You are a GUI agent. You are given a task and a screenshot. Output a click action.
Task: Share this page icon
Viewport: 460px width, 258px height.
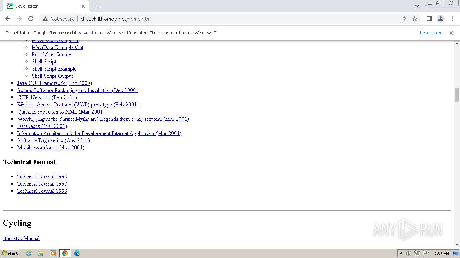pos(403,19)
